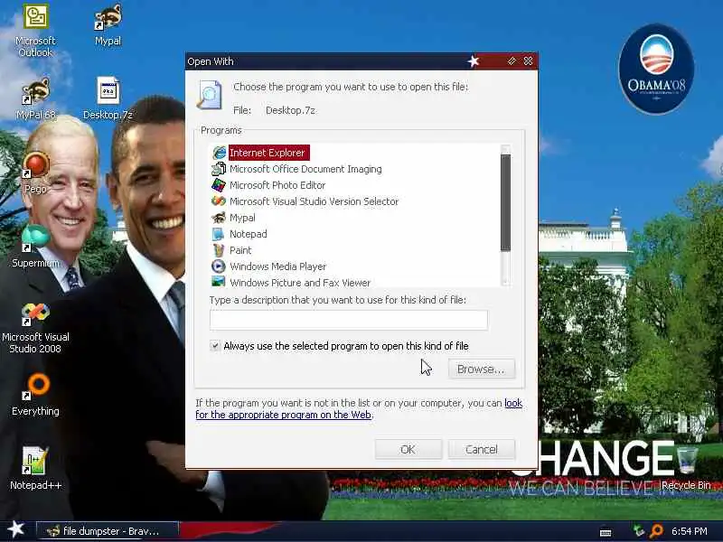Click the Open With help diamond button
This screenshot has width=723, height=542.
512,61
